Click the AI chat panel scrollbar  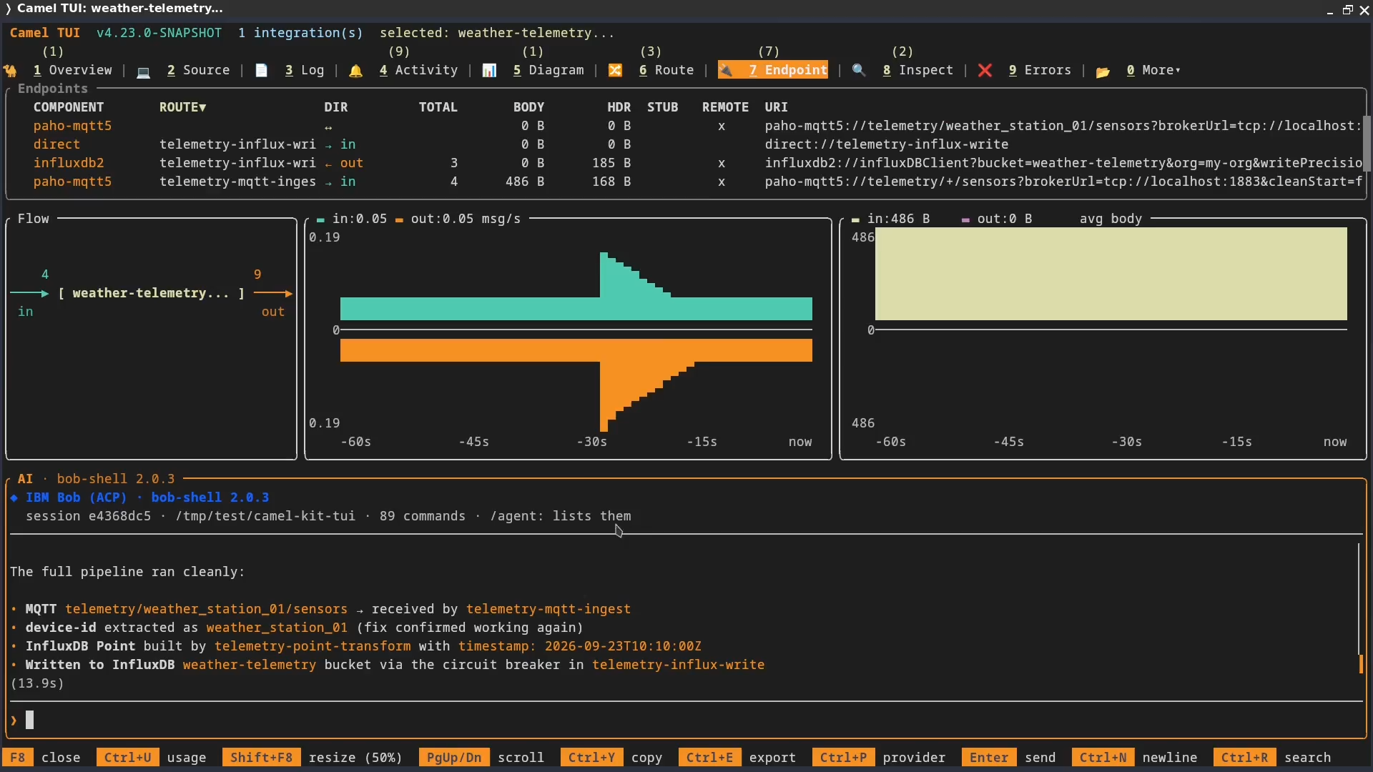coord(1359,608)
